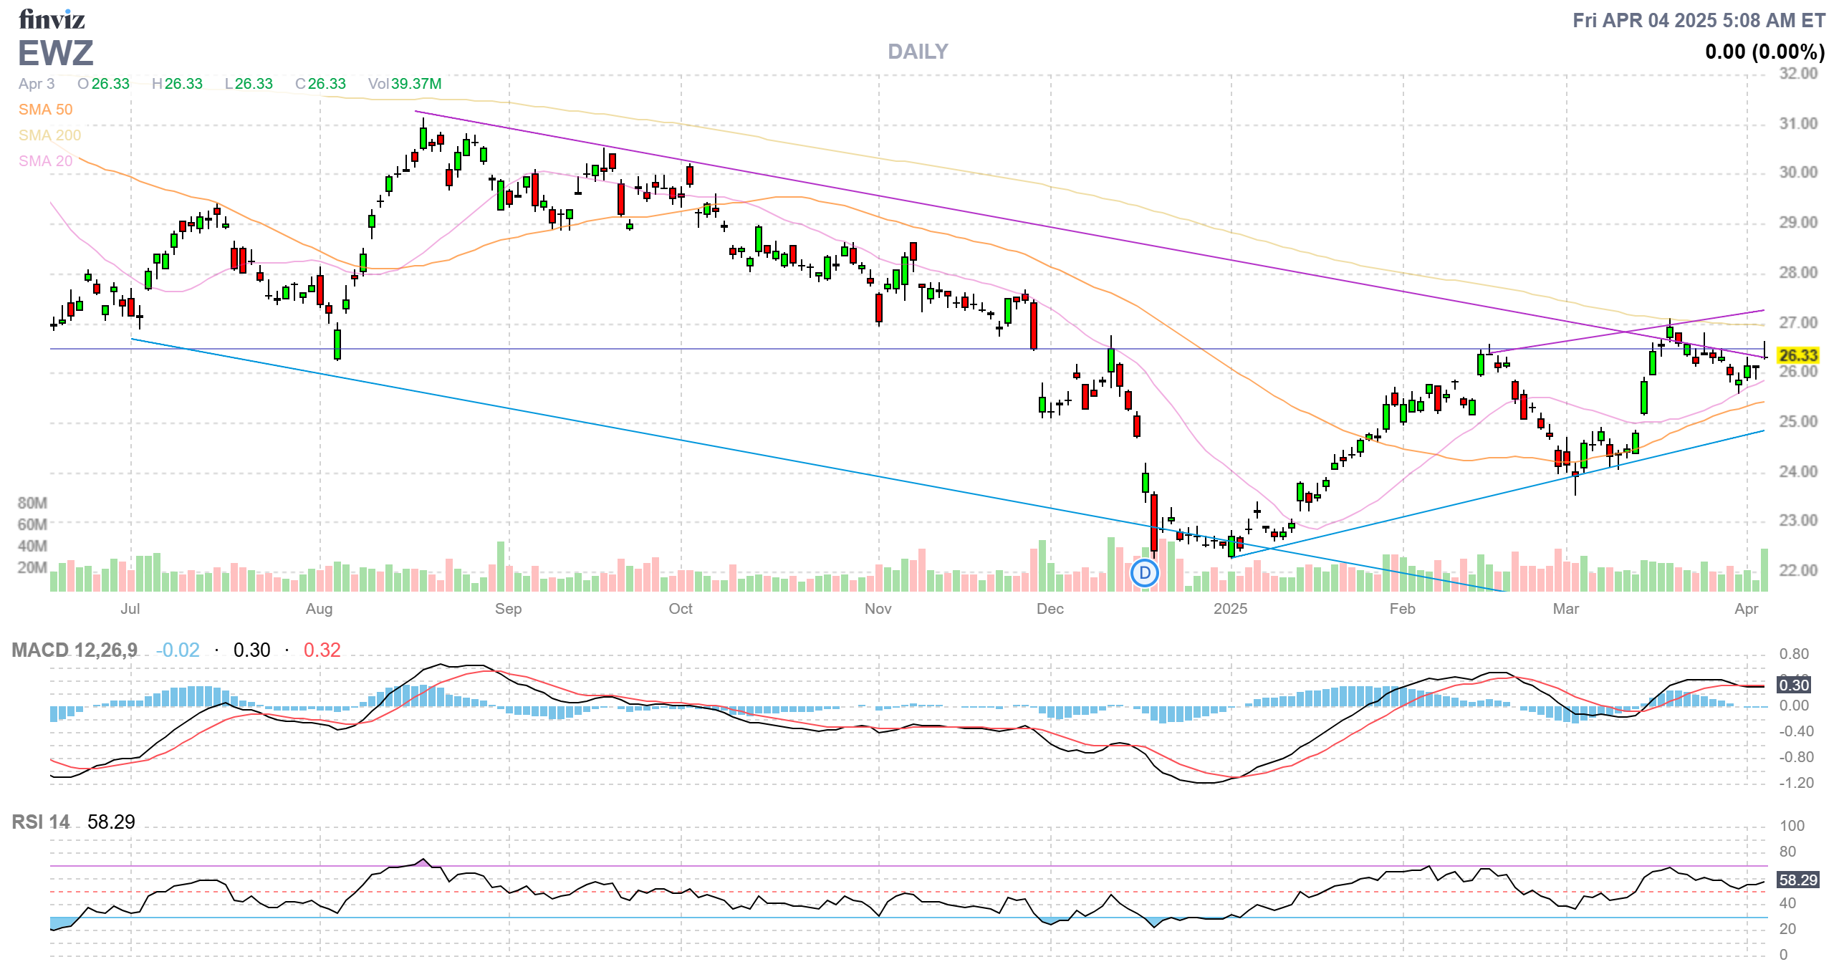1844x977 pixels.
Task: Click the Sep label on time axis
Action: pos(508,609)
